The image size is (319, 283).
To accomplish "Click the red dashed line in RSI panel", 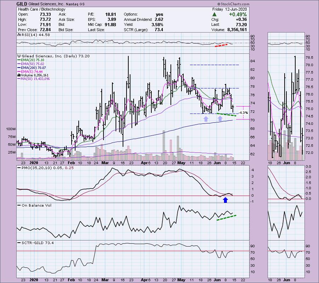I will tap(222, 45).
